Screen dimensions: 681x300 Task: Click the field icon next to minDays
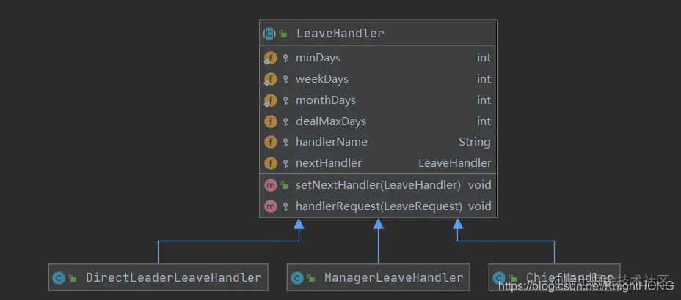tap(270, 58)
